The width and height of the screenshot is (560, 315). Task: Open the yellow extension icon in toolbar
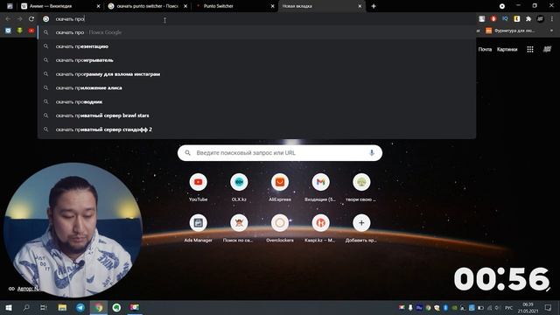tap(517, 19)
